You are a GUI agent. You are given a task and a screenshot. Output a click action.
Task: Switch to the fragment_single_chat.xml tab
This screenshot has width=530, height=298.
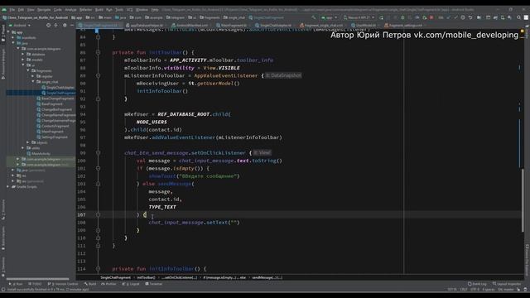321,26
